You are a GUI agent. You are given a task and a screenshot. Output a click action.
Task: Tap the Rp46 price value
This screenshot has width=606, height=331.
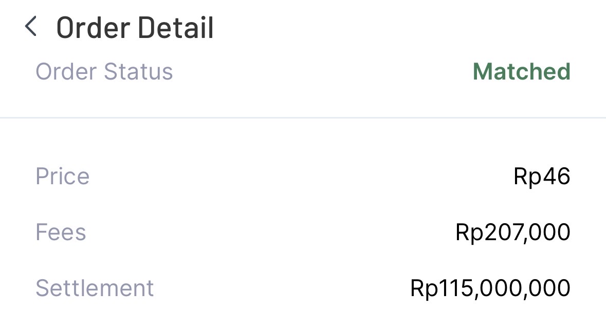(542, 177)
